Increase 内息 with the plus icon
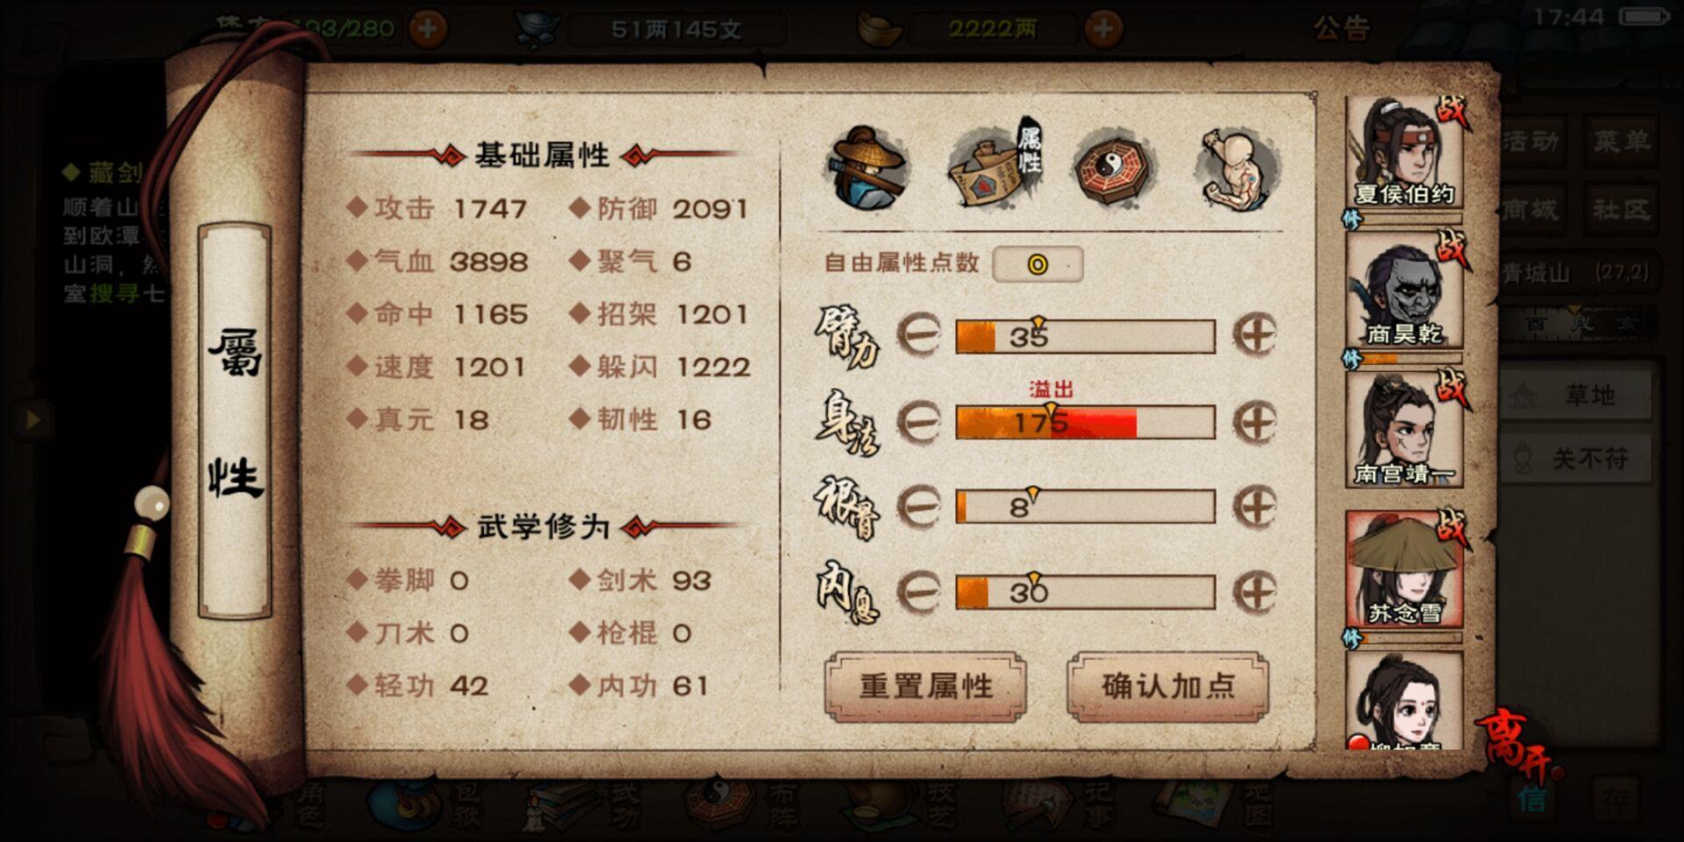The height and width of the screenshot is (842, 1684). 1254,592
